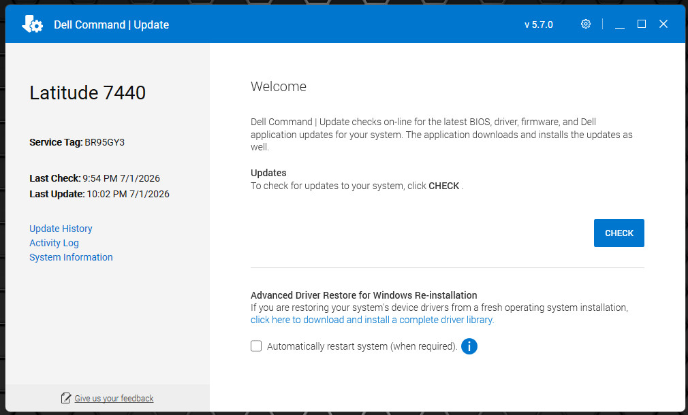Click Advanced Driver Restore for Windows Re-installation heading
Viewport: 688px width, 415px height.
(364, 295)
